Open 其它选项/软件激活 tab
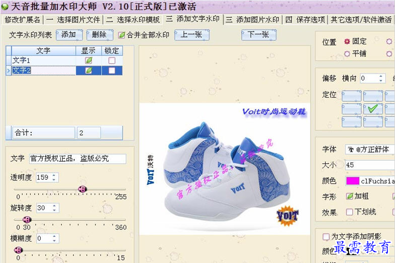Viewport: 395px width, 263px height. point(361,20)
